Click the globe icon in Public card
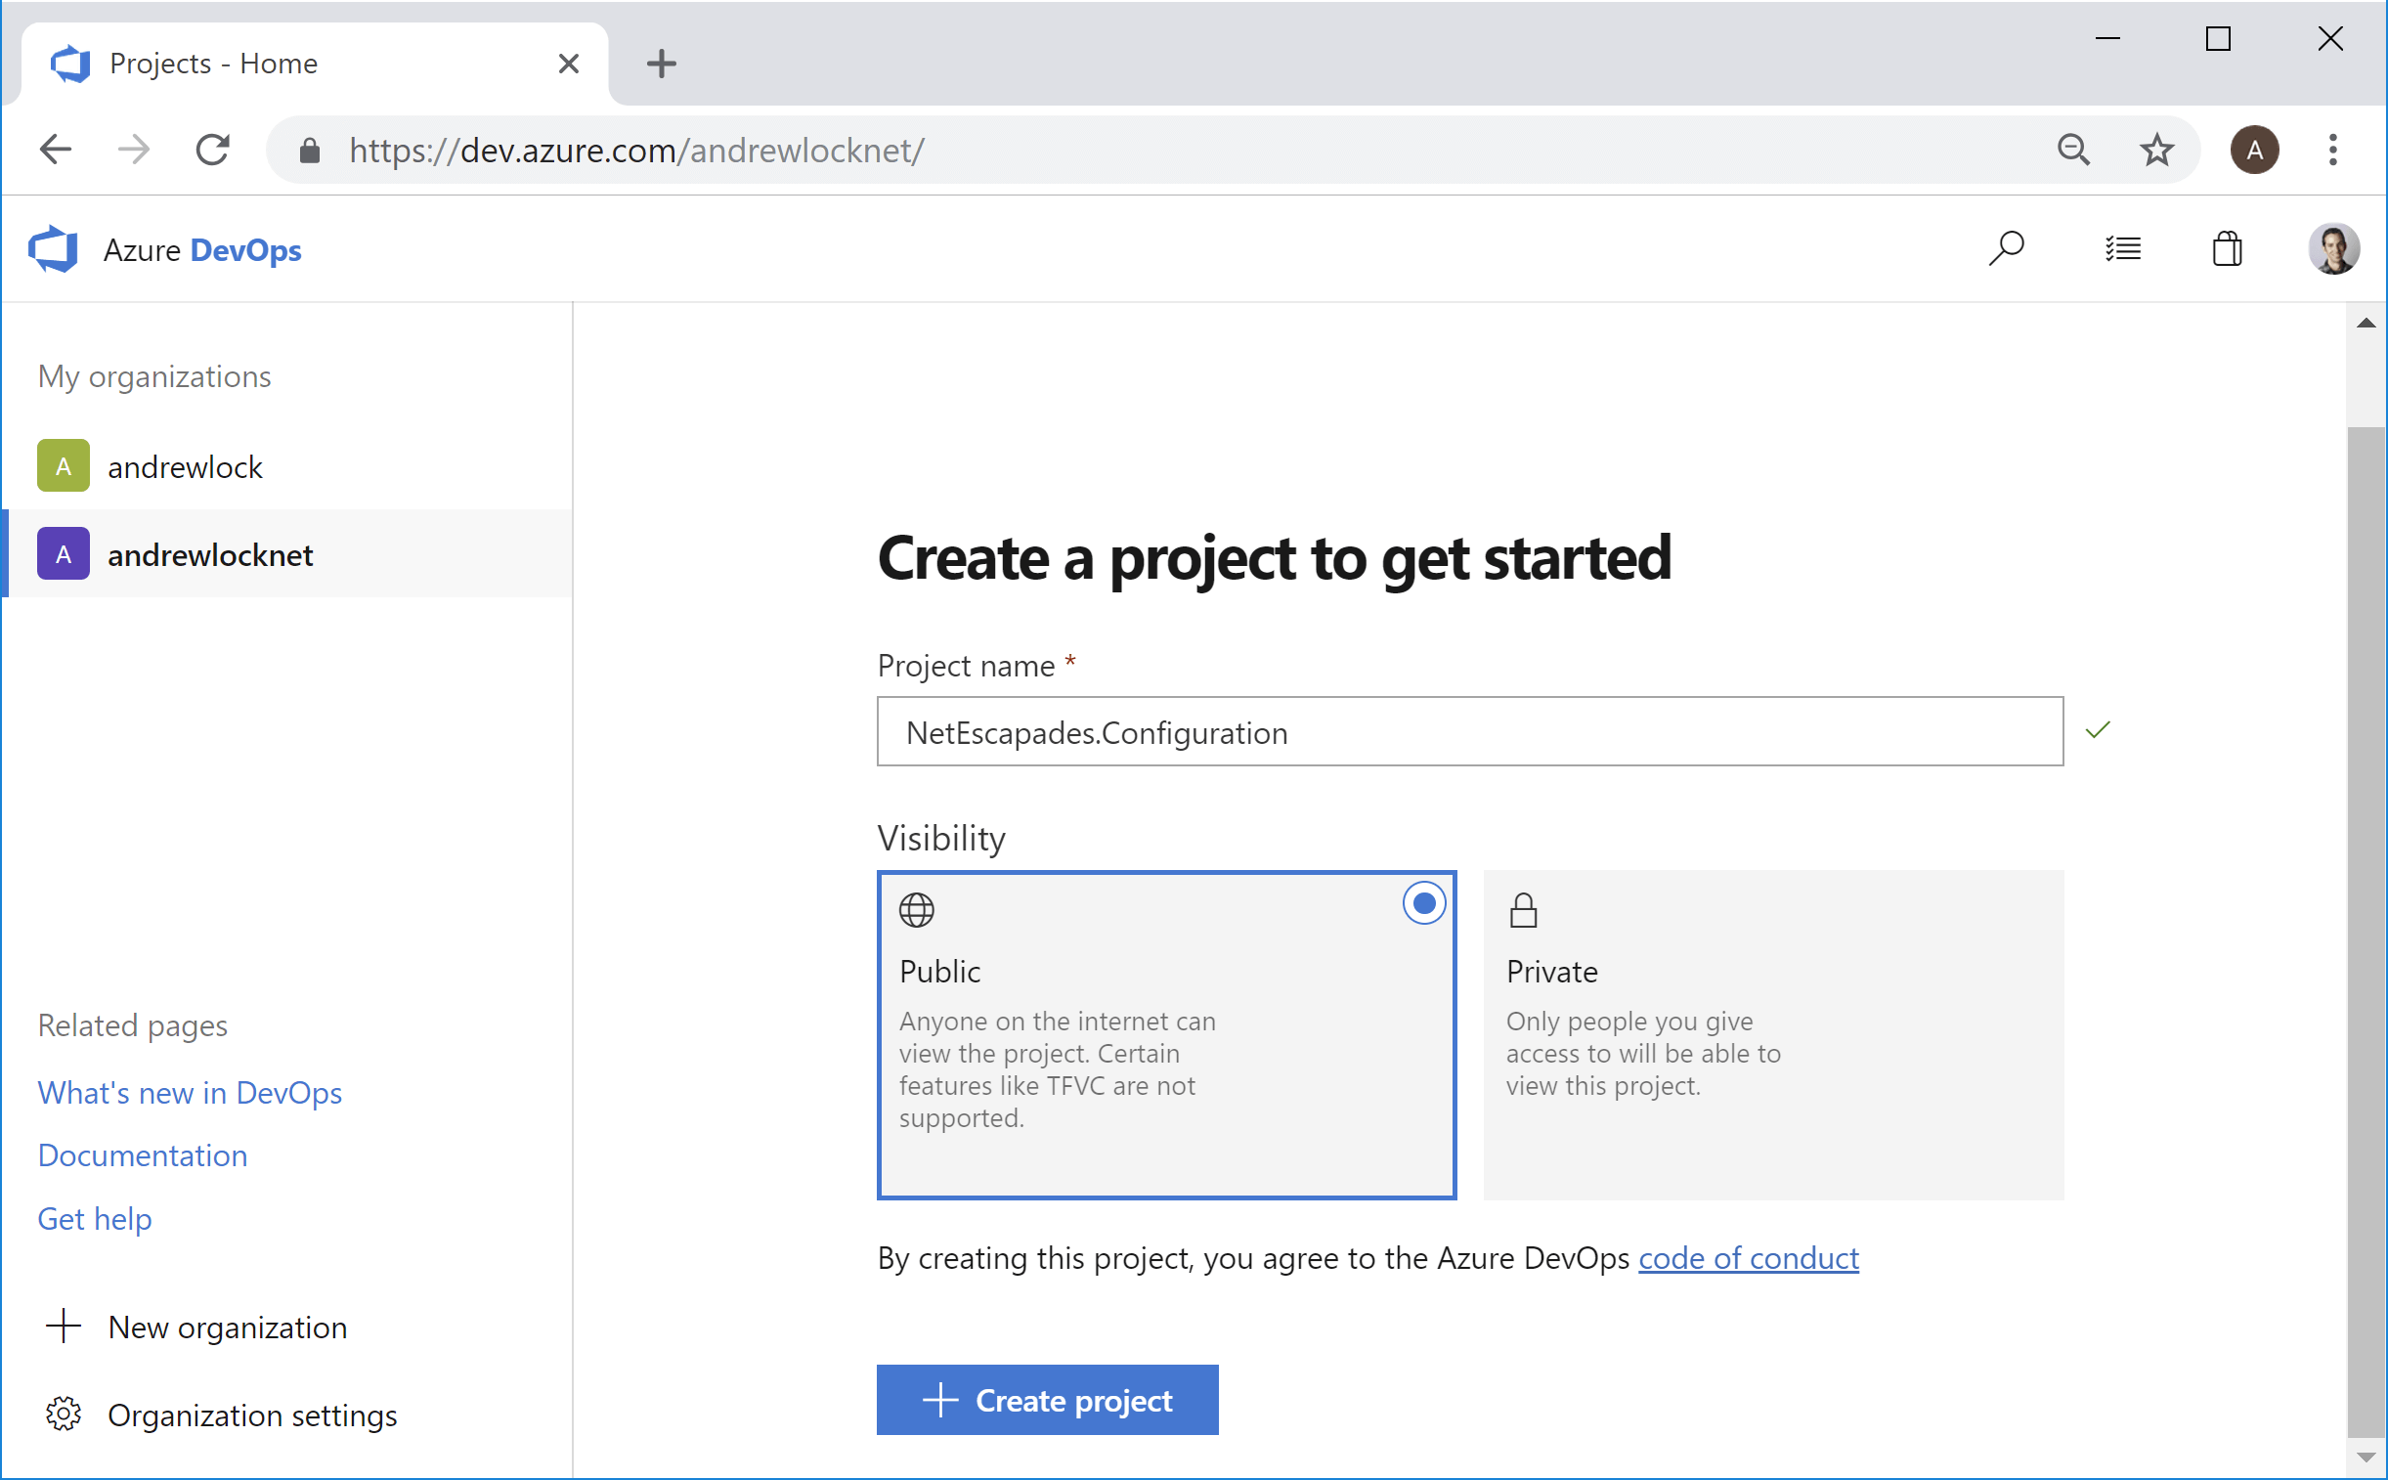Viewport: 2388px width, 1480px height. (x=916, y=910)
